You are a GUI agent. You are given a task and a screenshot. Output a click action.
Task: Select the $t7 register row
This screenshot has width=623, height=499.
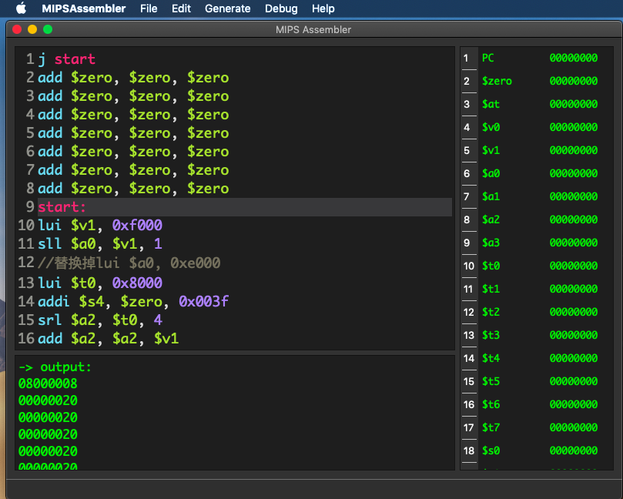tap(537, 427)
